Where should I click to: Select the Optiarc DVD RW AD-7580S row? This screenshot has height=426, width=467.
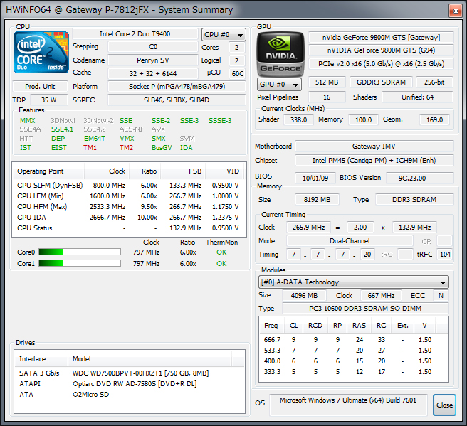click(x=130, y=384)
